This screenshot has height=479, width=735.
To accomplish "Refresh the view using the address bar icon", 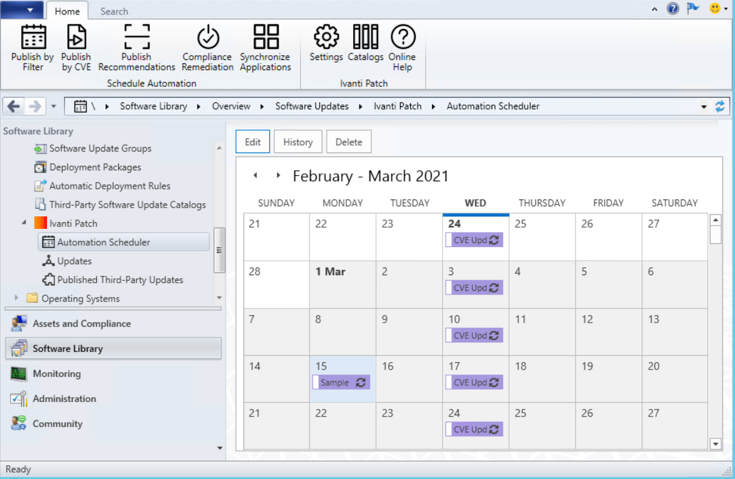I will (720, 106).
